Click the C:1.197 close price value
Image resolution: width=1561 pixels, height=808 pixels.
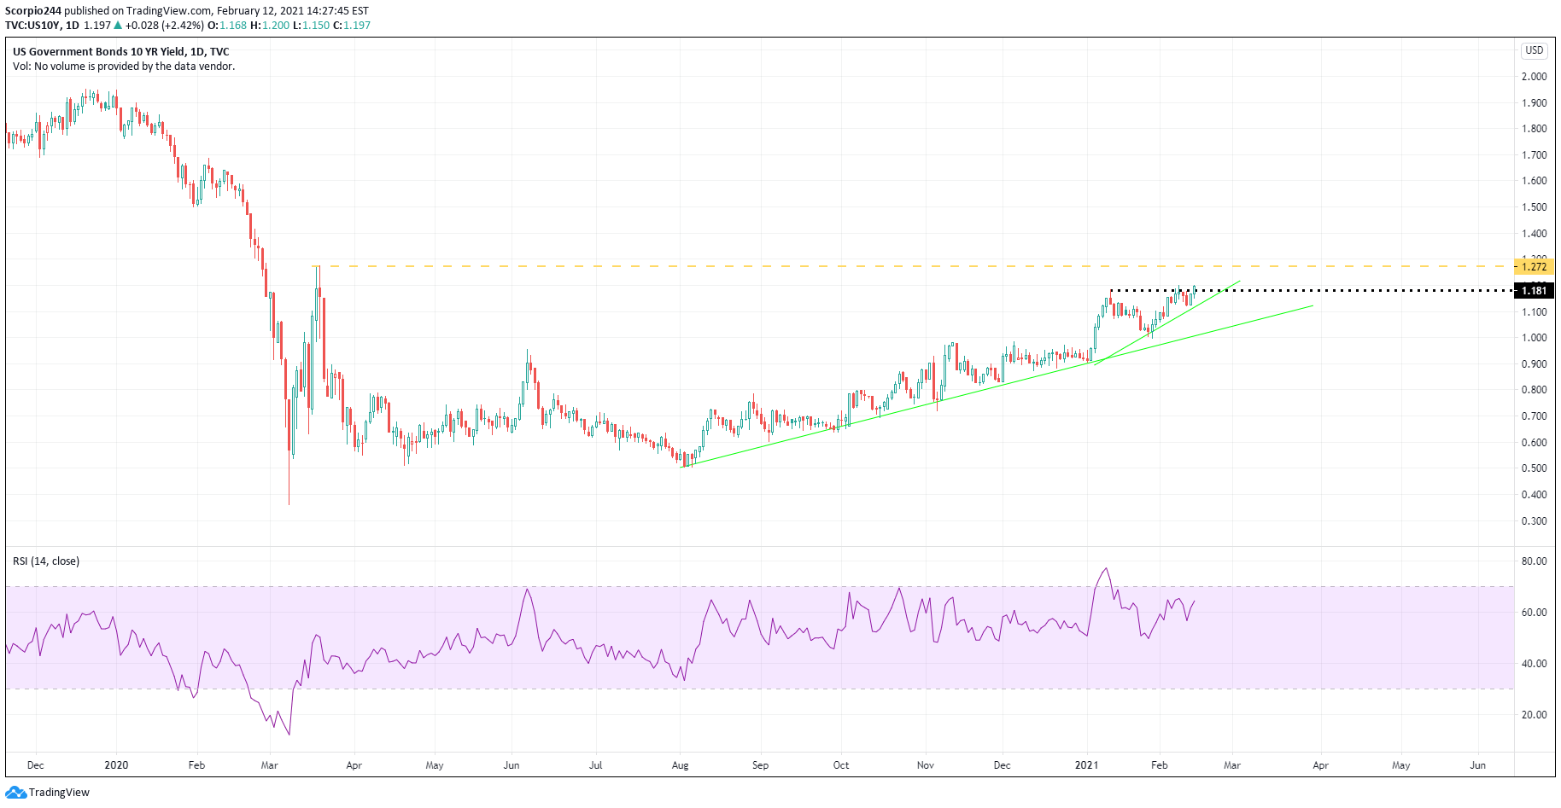[x=352, y=26]
